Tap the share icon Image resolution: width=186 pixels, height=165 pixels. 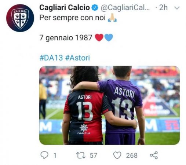(x=154, y=155)
